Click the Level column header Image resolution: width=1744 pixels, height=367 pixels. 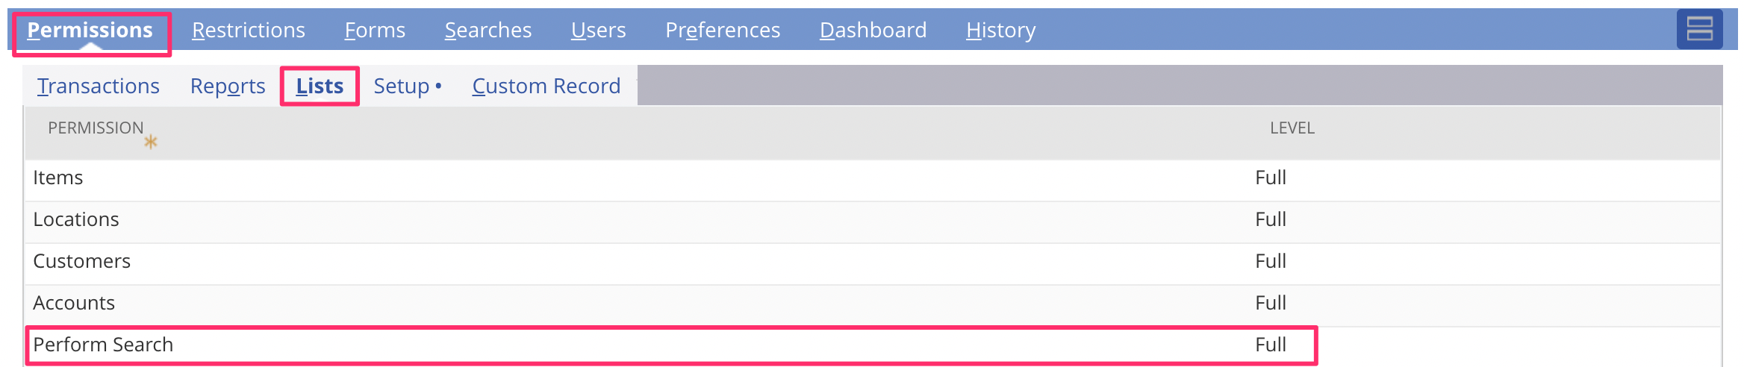click(x=1292, y=128)
